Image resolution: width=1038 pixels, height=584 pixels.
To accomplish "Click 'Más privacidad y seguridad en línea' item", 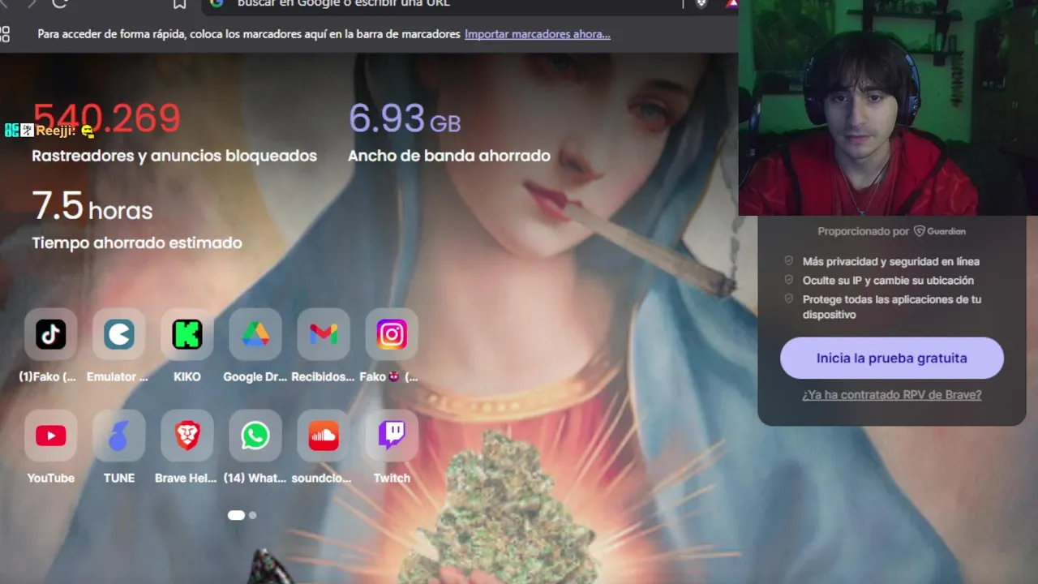I will pyautogui.click(x=890, y=261).
